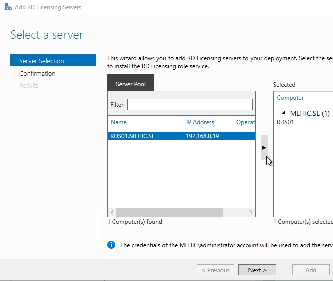Click the right arrow to add the server
The height and width of the screenshot is (281, 333).
point(264,148)
